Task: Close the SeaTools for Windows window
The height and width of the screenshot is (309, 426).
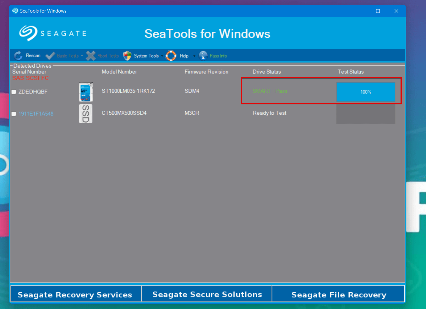Action: pyautogui.click(x=396, y=11)
